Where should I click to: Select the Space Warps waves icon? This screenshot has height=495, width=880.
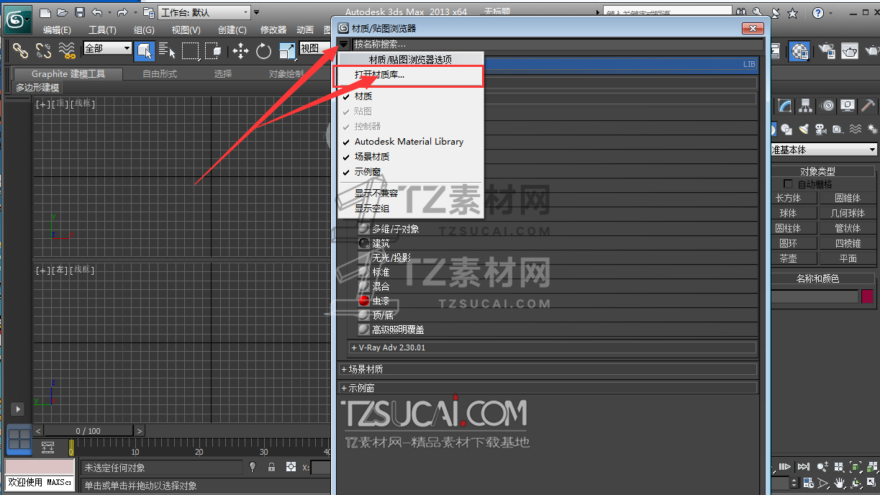click(x=855, y=130)
